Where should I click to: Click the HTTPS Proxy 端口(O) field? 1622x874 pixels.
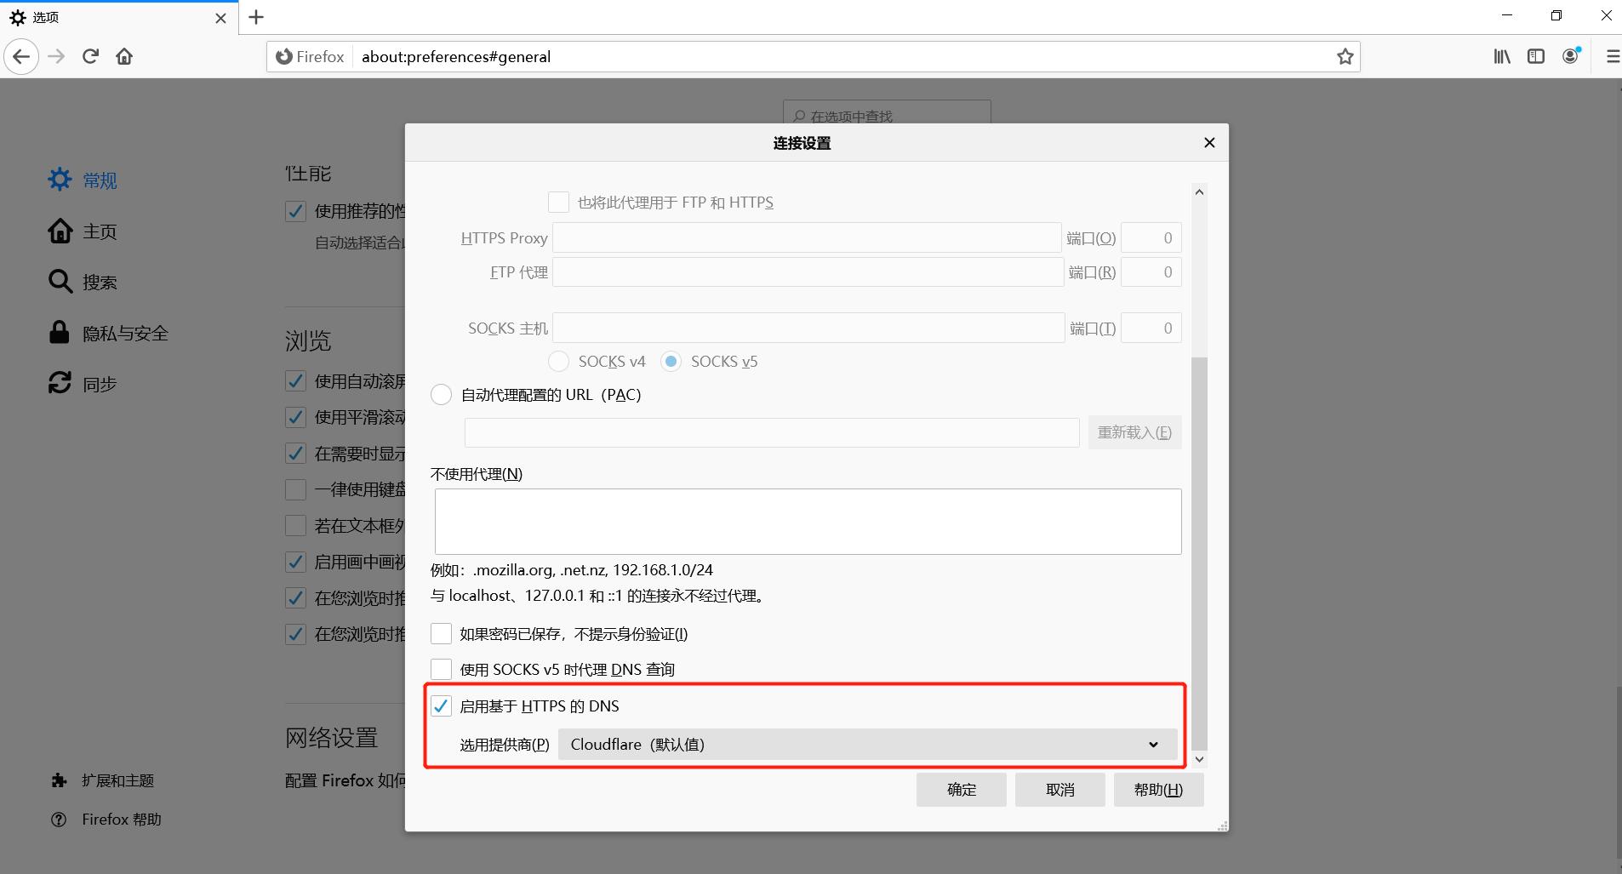1151,237
